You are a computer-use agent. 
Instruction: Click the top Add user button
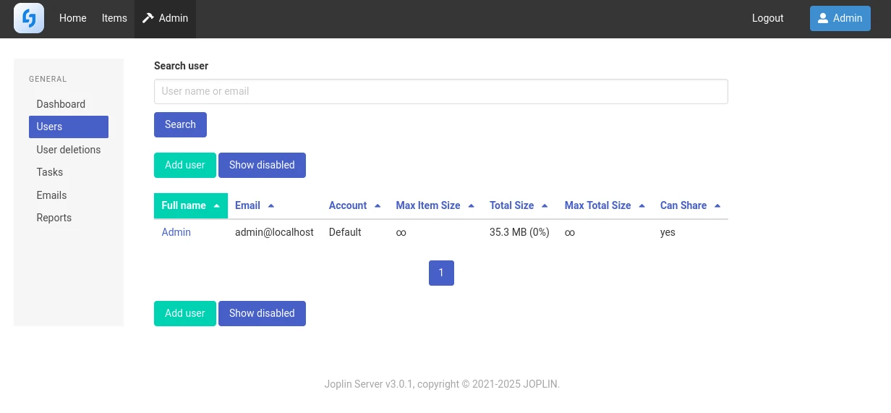[184, 165]
